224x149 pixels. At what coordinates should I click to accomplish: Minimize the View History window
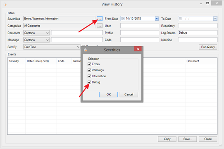[x=201, y=3]
